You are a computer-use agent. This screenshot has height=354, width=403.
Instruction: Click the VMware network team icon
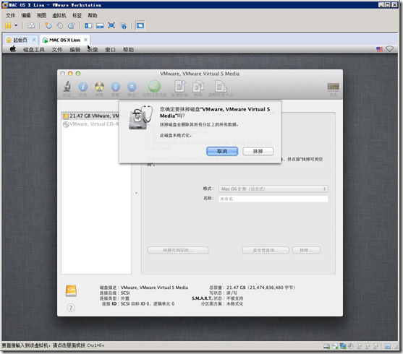pyautogui.click(x=31, y=25)
